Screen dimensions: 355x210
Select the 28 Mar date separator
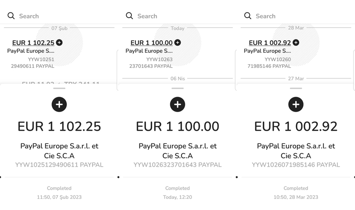coord(296,28)
